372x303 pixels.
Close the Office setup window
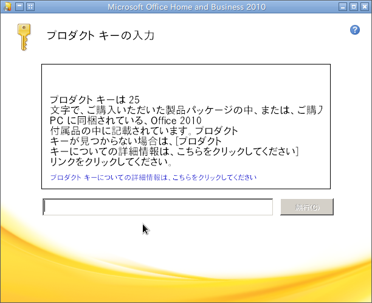(x=365, y=7)
